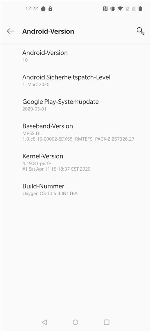Tap the battery status icon
Image resolution: width=151 pixels, height=332 pixels.
(140, 9)
